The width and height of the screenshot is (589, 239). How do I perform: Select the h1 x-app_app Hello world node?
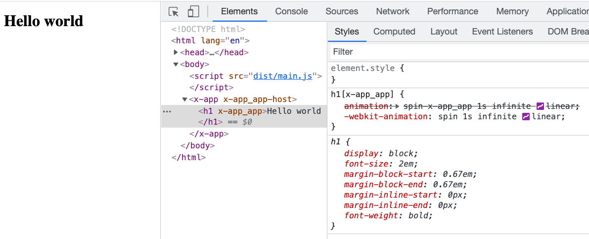pyautogui.click(x=244, y=116)
